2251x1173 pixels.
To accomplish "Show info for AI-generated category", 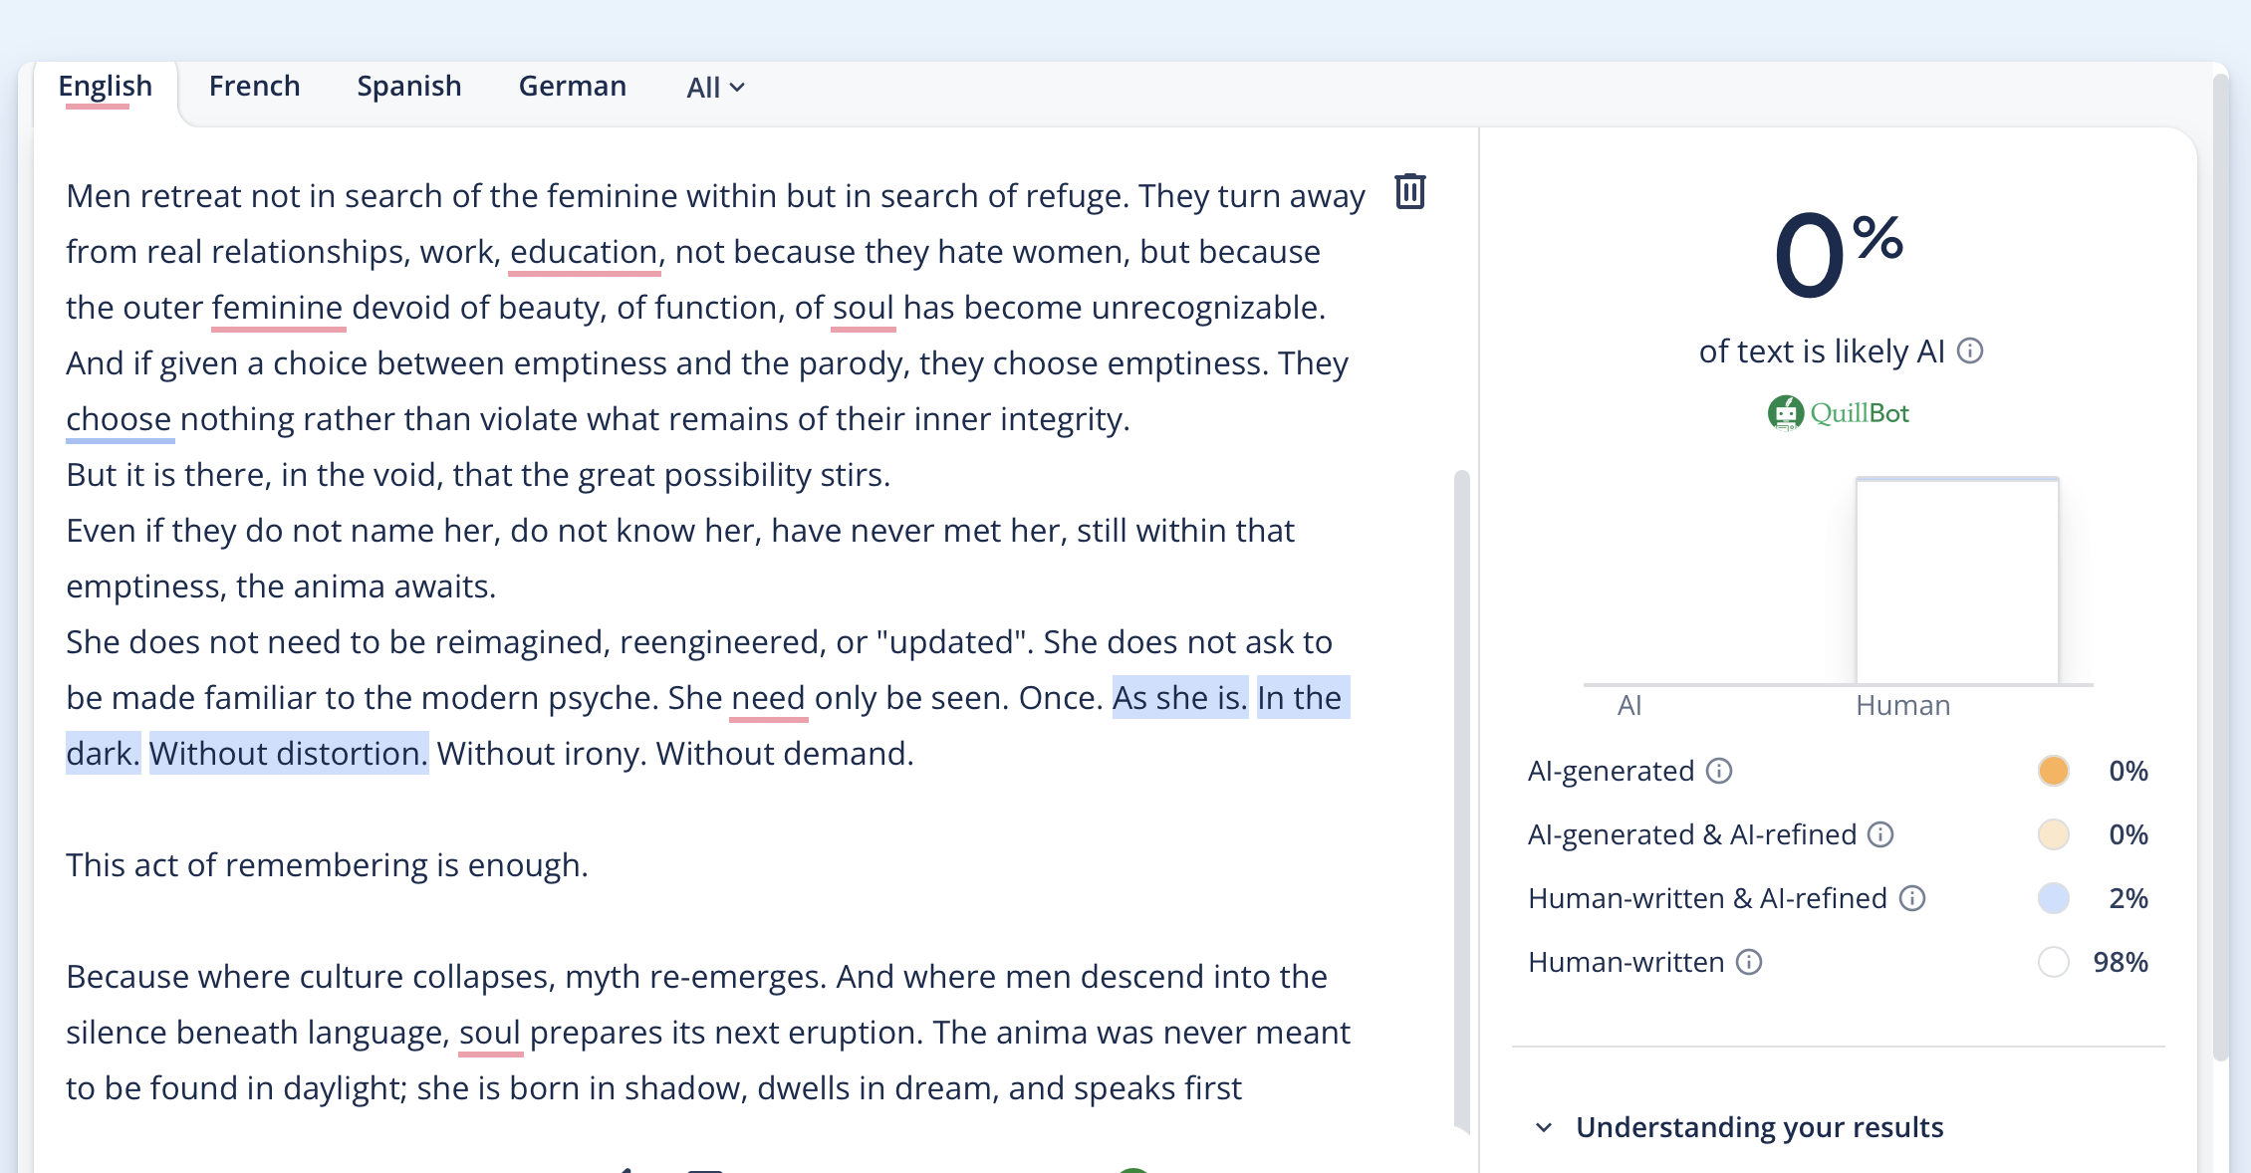I will 1719,771.
